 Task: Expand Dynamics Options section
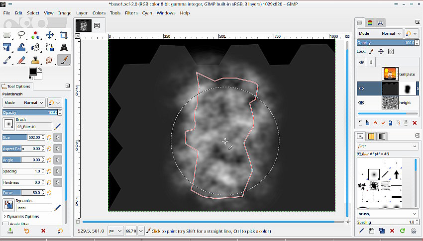tap(5, 217)
